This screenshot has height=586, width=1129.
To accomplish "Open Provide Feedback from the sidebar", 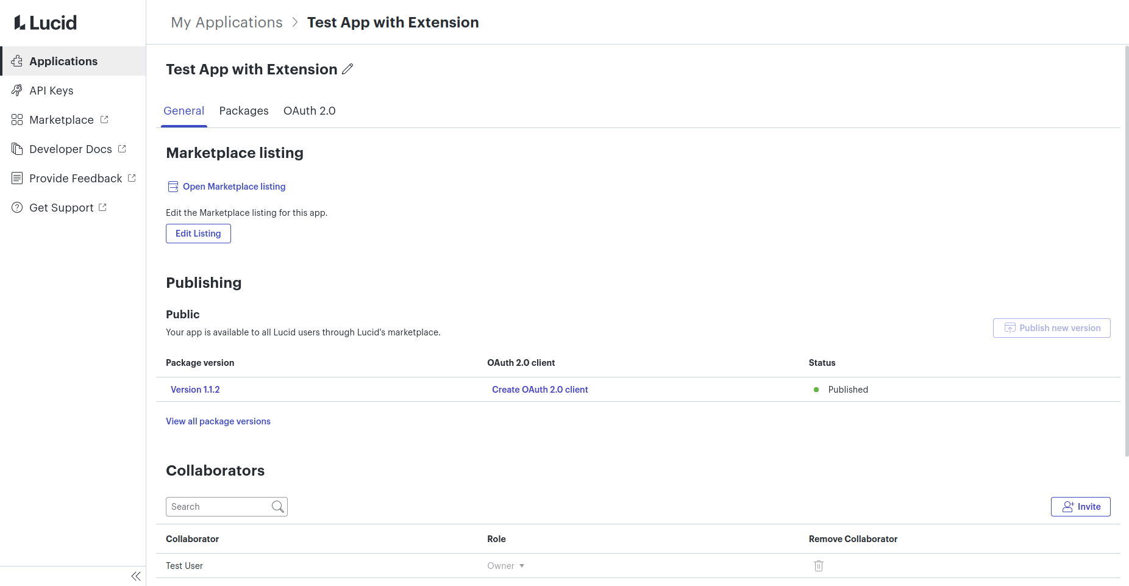I will point(73,178).
